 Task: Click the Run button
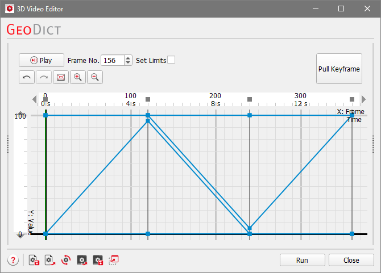coord(302,260)
